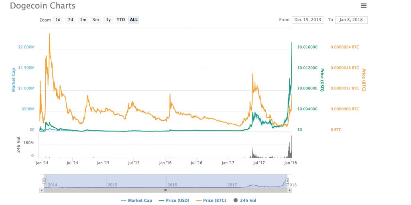Open the chart hamburger menu
This screenshot has width=411, height=205.
pos(364,6)
